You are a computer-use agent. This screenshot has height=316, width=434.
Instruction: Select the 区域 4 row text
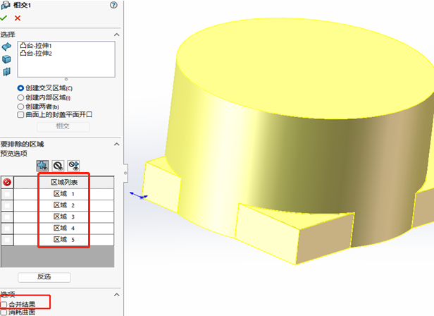pyautogui.click(x=64, y=228)
